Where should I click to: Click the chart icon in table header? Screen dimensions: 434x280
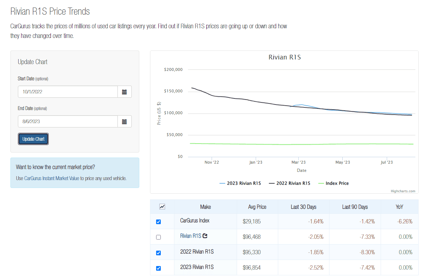pyautogui.click(x=162, y=207)
